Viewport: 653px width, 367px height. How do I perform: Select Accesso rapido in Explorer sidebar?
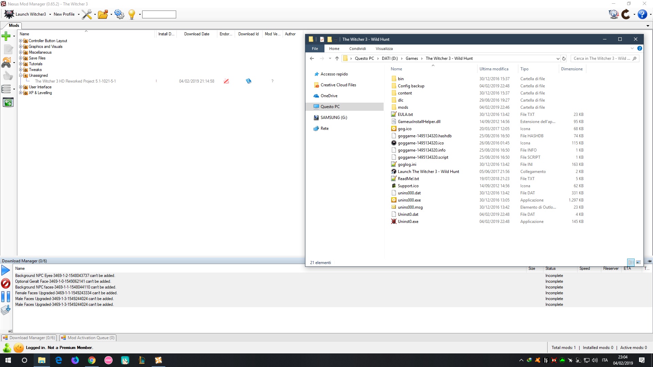[x=334, y=74]
